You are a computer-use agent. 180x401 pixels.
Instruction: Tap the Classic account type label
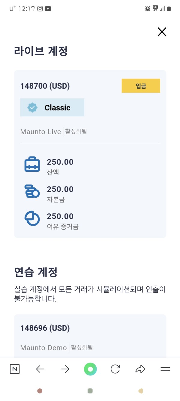tap(57, 107)
